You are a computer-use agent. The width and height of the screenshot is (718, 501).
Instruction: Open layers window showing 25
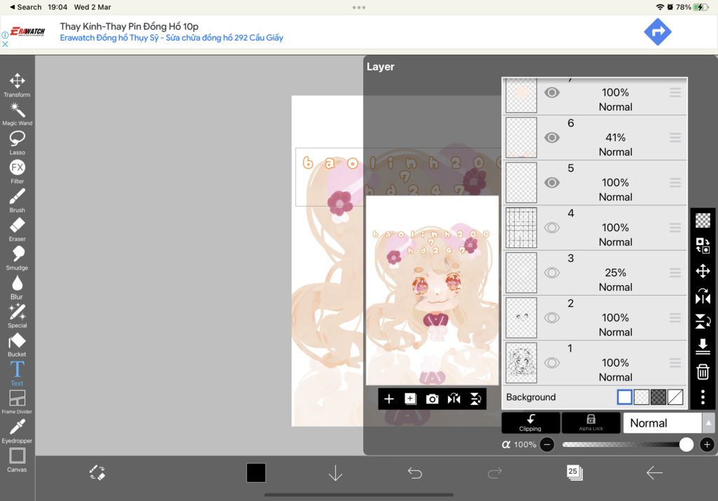pos(574,473)
